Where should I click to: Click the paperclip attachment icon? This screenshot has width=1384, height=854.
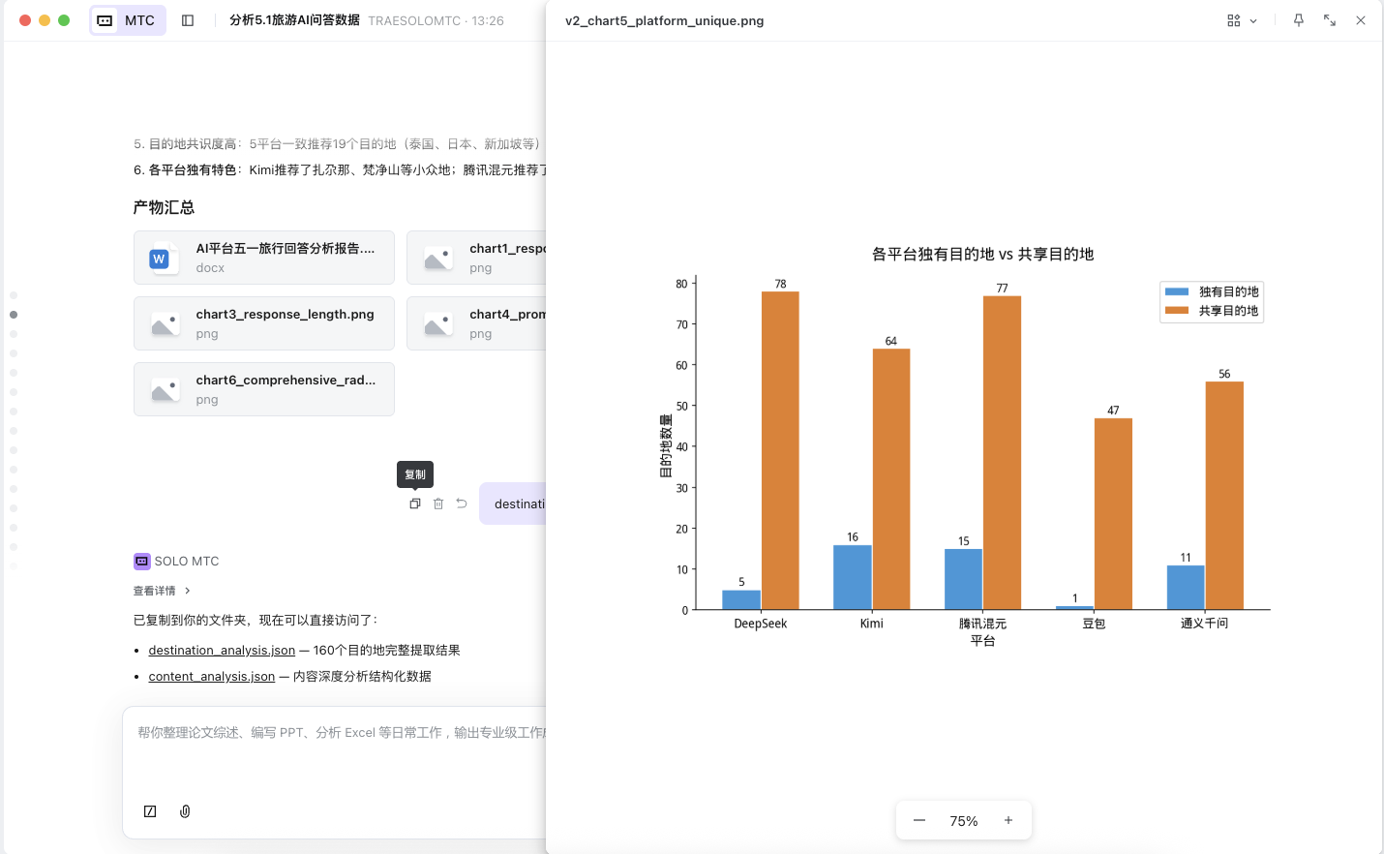[185, 811]
